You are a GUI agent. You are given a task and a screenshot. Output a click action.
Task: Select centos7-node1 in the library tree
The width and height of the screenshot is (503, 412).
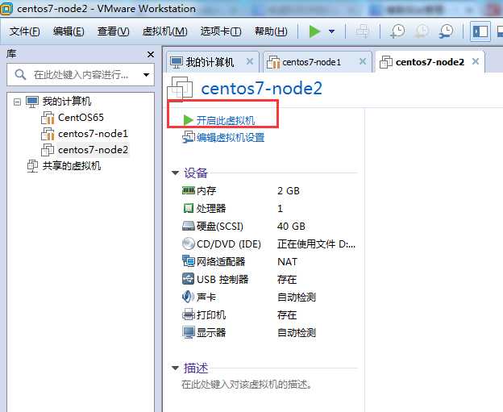pyautogui.click(x=93, y=134)
